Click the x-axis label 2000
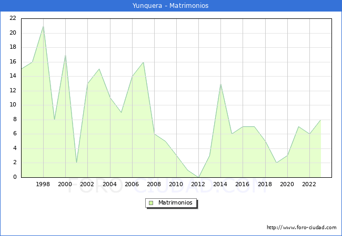Image resolution: width=342 pixels, height=236 pixels. (65, 184)
